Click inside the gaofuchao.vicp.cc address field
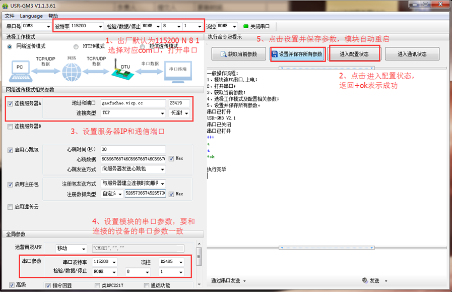This screenshot has width=452, height=292. pos(131,102)
